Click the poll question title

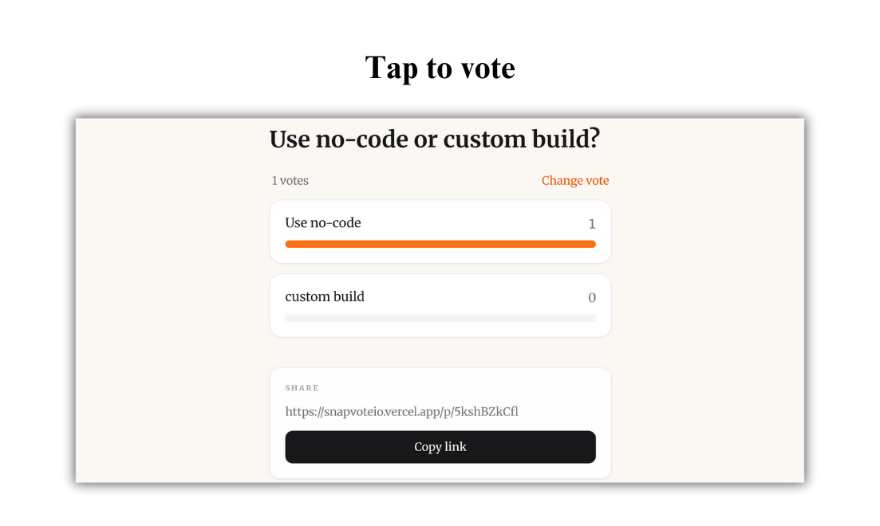tap(434, 139)
